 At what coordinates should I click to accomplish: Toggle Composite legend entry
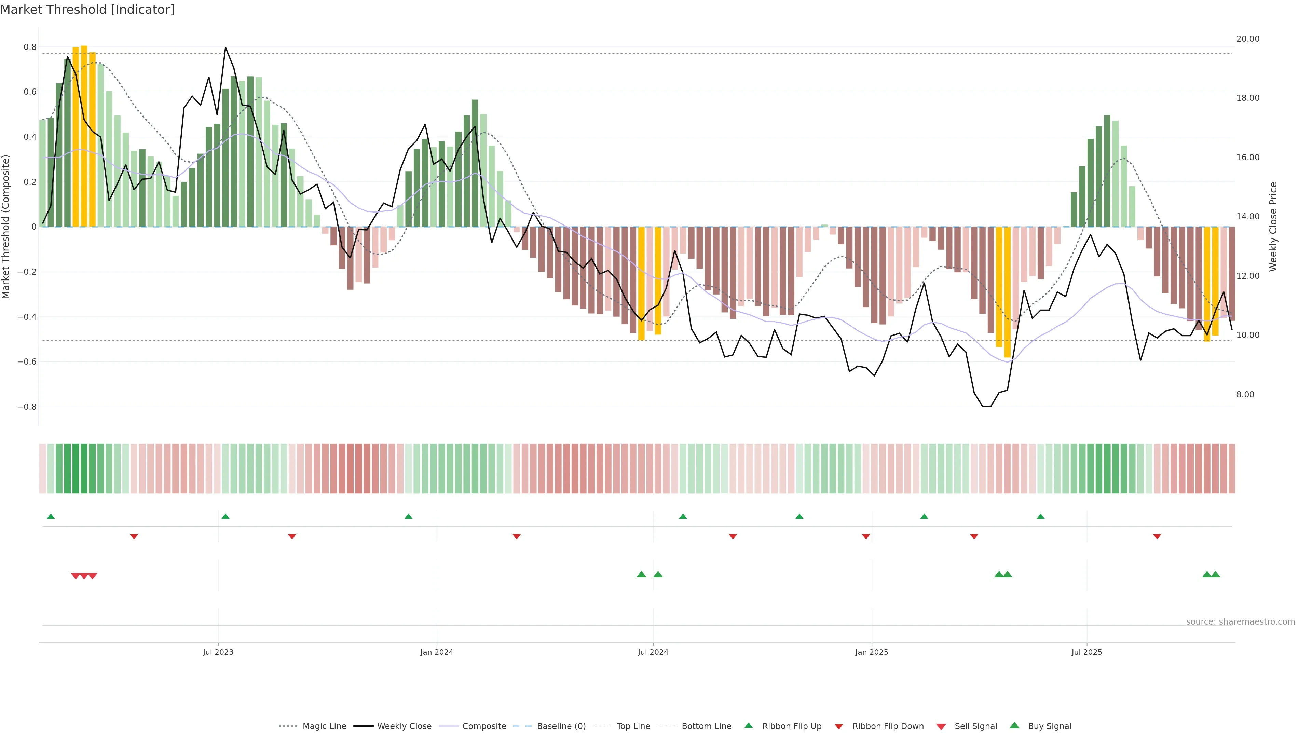pos(484,726)
